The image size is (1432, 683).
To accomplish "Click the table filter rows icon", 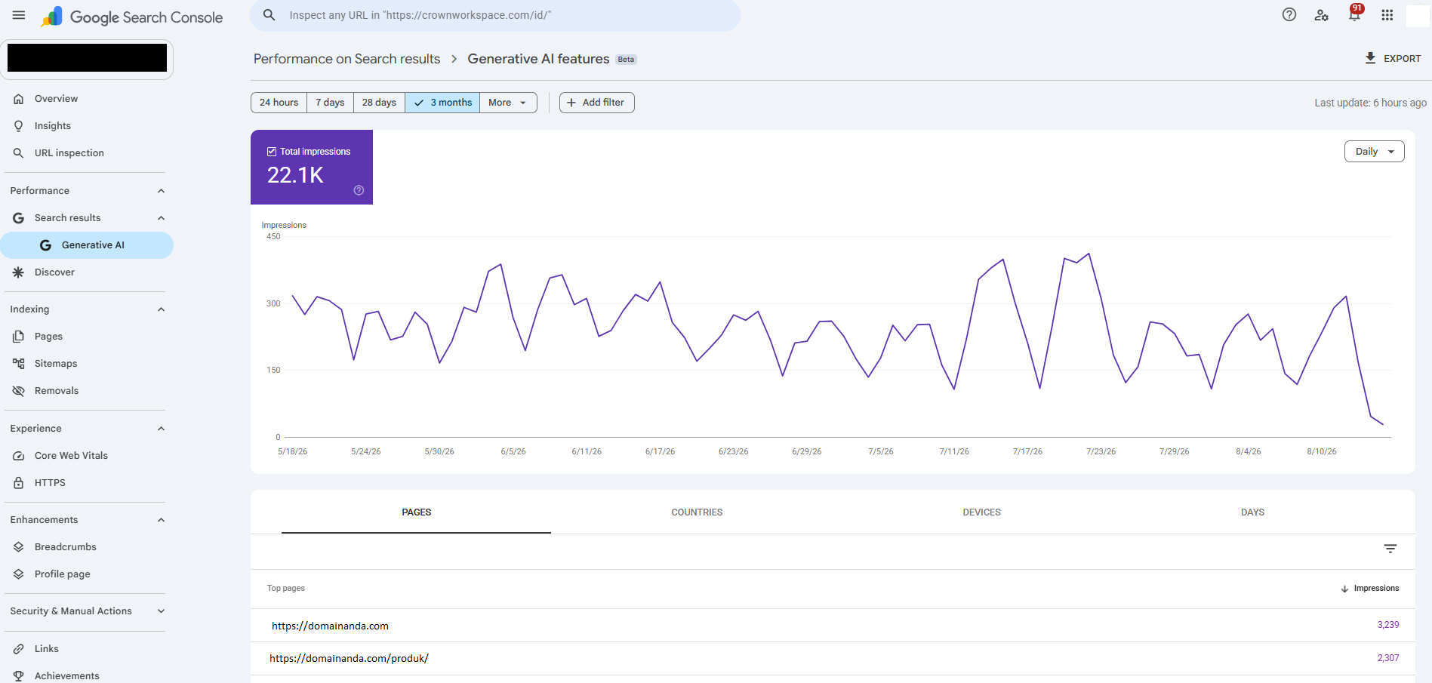I will pos(1390,549).
